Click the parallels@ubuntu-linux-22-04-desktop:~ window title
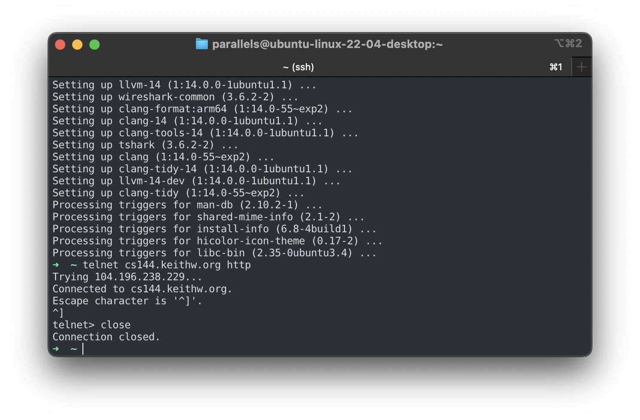Screen dimensions: 640x420 [x=328, y=44]
